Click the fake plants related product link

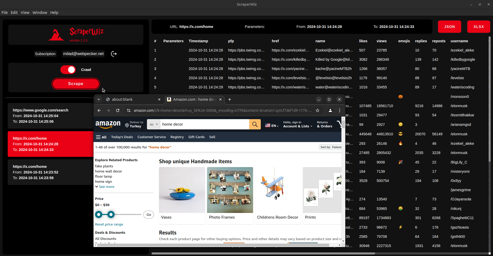[104, 166]
